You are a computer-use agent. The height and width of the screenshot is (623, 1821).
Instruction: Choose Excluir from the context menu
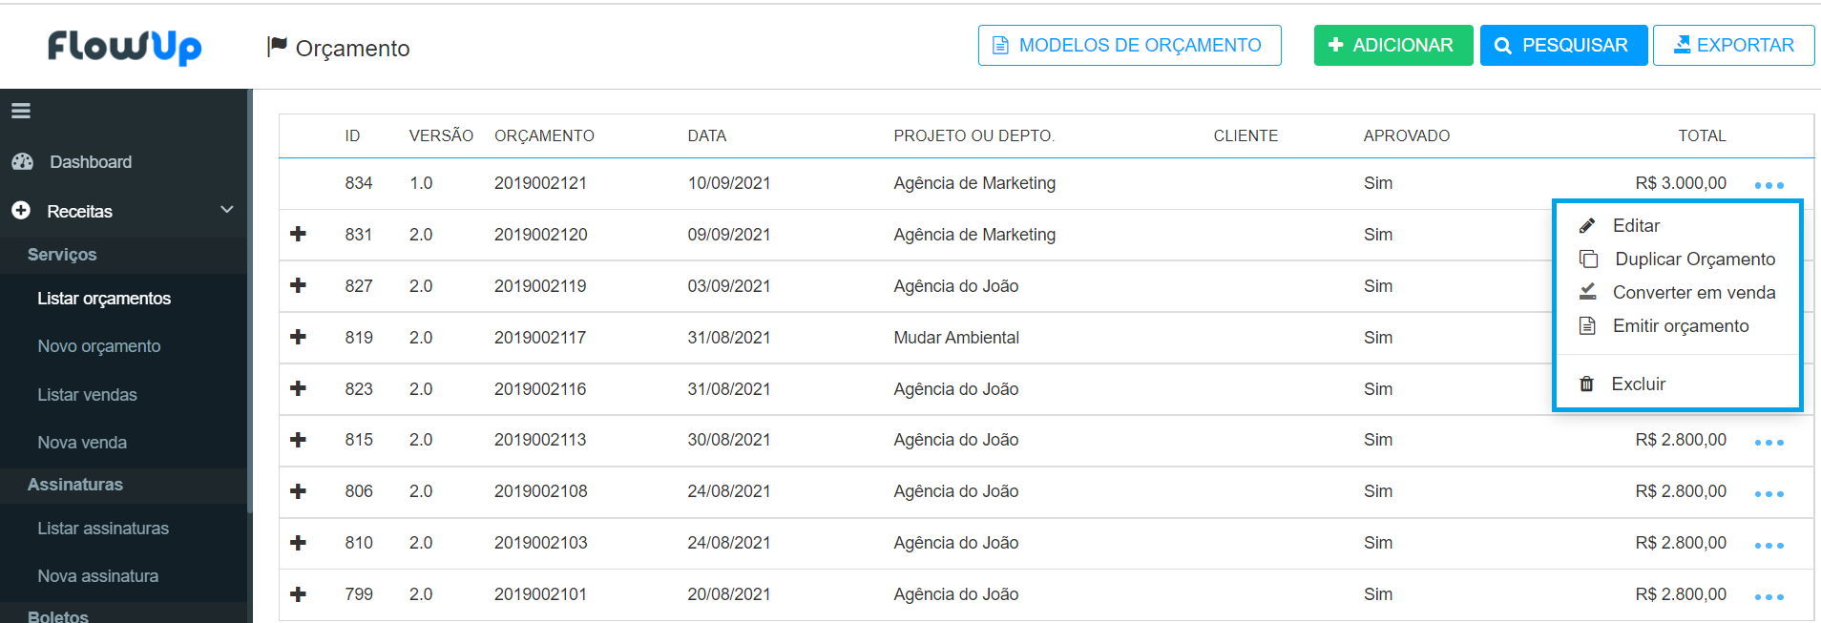pos(1639,384)
